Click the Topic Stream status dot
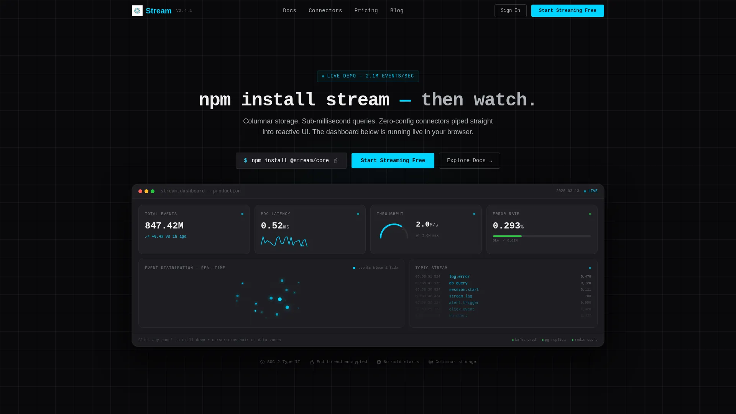 coord(590,268)
